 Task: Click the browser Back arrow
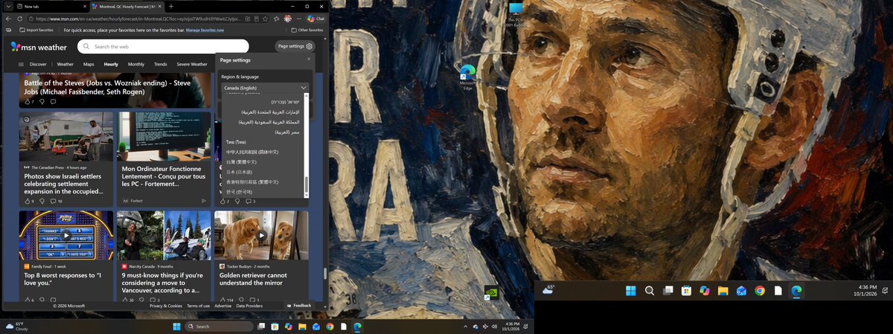tap(9, 19)
